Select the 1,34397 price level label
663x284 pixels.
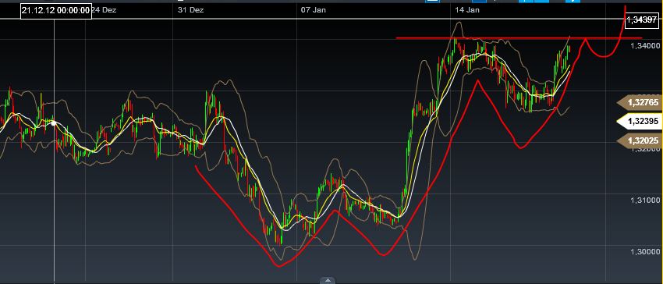pyautogui.click(x=642, y=20)
